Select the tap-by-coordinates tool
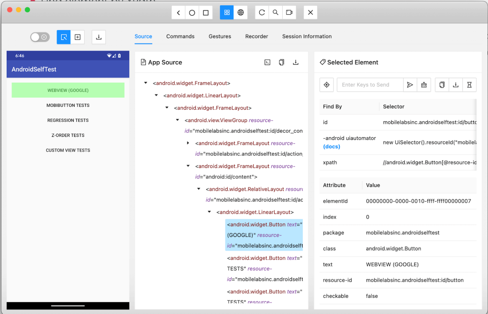The height and width of the screenshot is (314, 488). click(x=78, y=37)
